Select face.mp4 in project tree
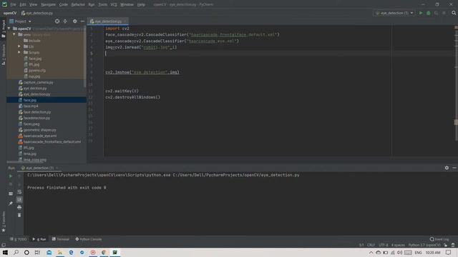This screenshot has width=458, height=257. (x=31, y=106)
